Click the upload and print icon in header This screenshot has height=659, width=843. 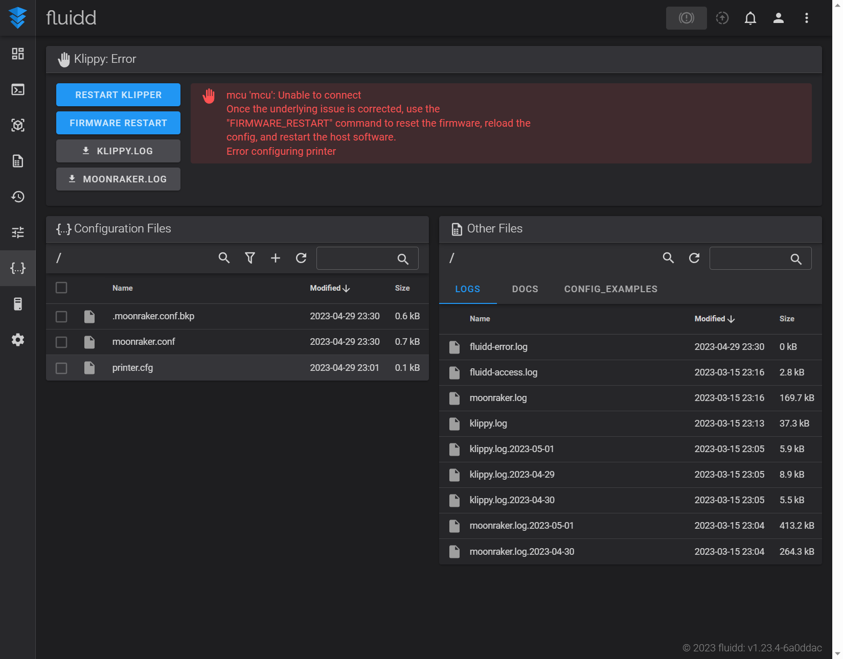[722, 18]
